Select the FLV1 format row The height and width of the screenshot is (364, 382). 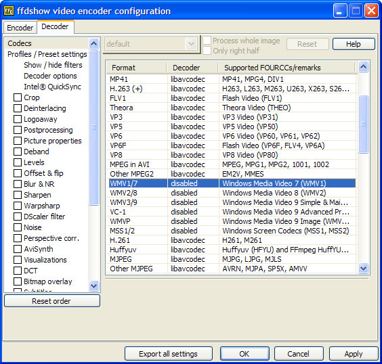pyautogui.click(x=232, y=98)
